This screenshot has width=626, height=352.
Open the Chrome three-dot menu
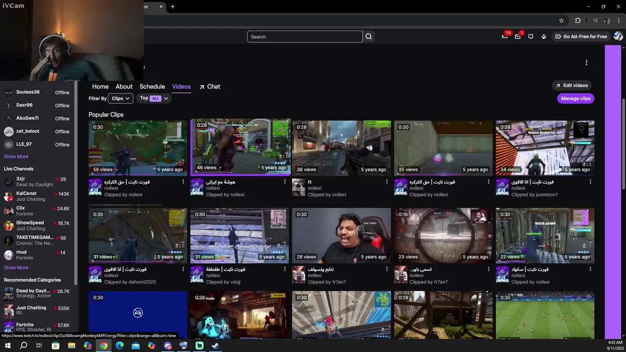[619, 21]
